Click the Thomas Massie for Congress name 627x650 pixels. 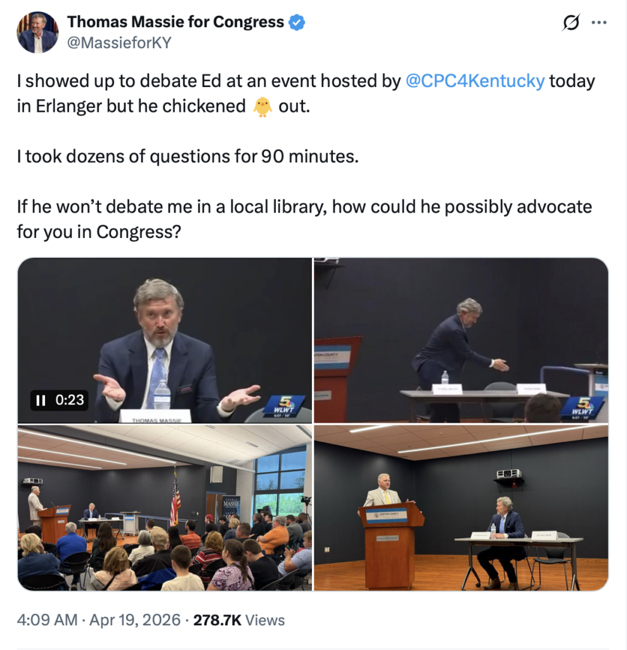pyautogui.click(x=176, y=22)
